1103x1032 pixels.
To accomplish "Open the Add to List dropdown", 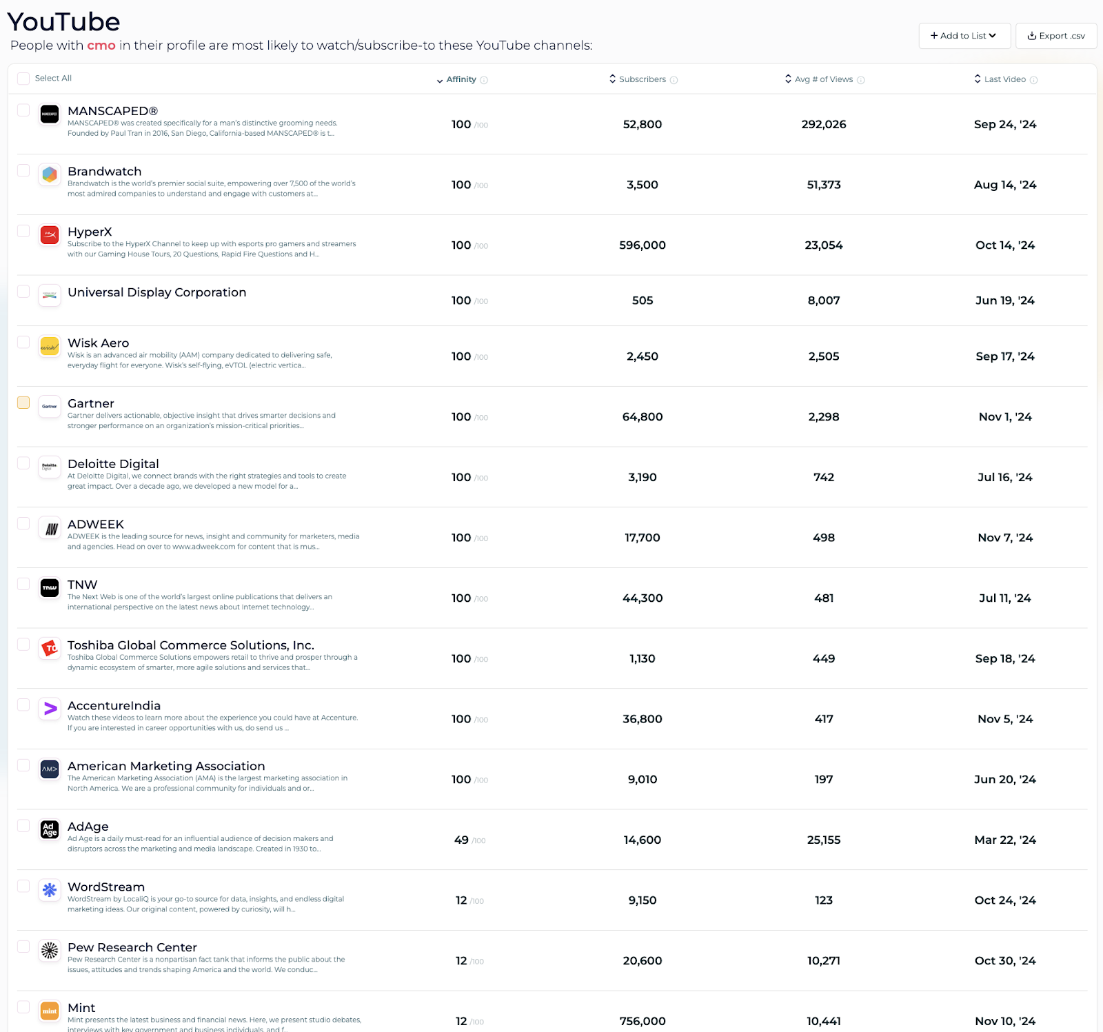I will [964, 36].
